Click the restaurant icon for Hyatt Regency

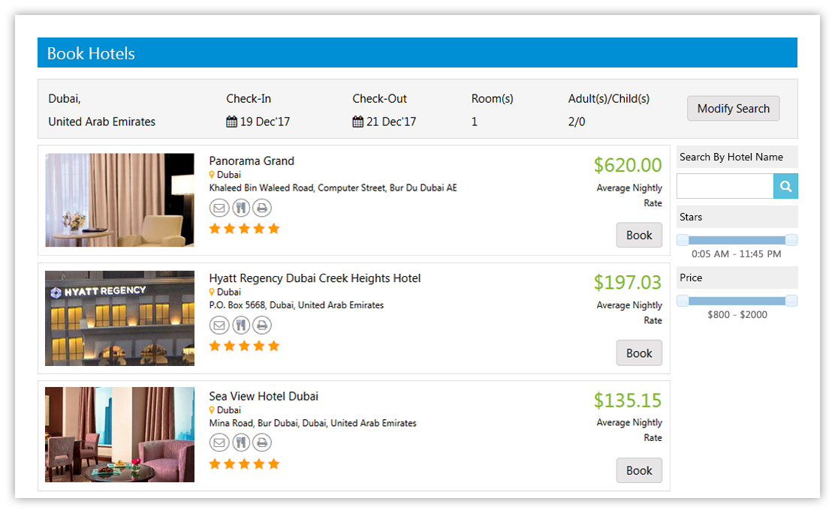point(240,325)
